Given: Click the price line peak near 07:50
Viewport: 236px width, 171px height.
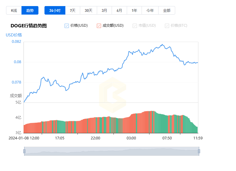Looking at the screenshot, I should [162, 45].
